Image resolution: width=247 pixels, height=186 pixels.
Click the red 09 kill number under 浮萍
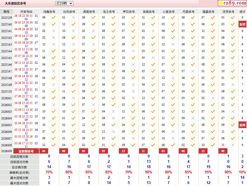223,151
